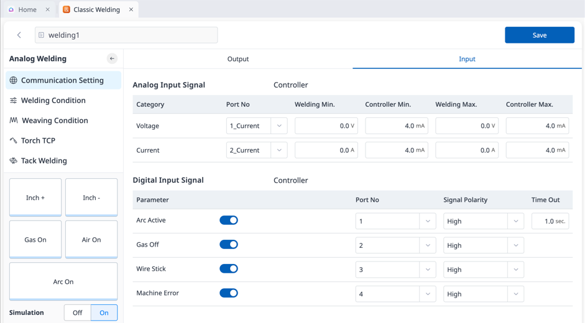Click the globe icon for Communication Setting
Screen dimensions: 585x323
coord(14,80)
